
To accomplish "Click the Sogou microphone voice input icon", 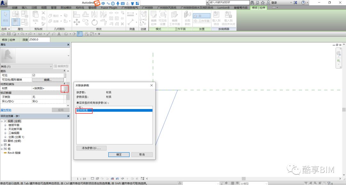I will (x=118, y=3).
